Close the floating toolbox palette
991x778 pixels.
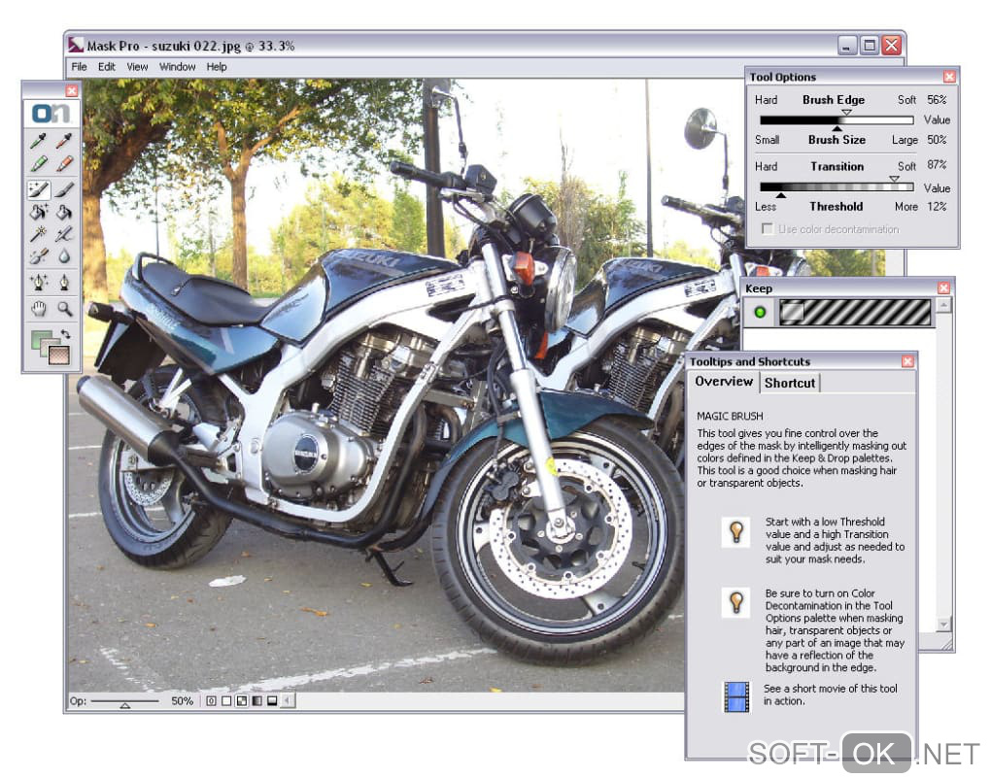click(x=72, y=91)
